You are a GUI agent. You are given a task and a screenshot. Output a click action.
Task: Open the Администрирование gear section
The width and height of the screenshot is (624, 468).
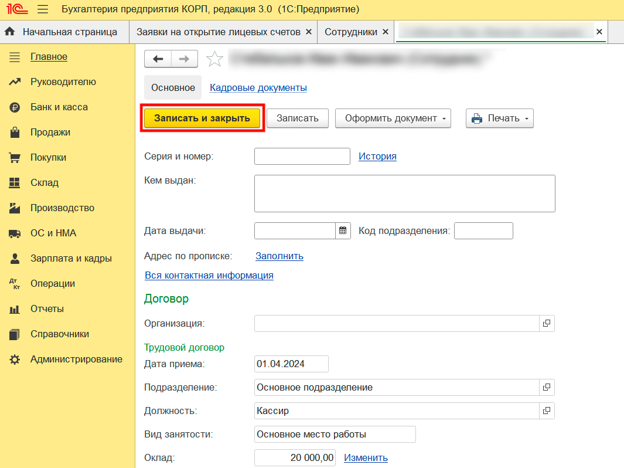coord(76,359)
